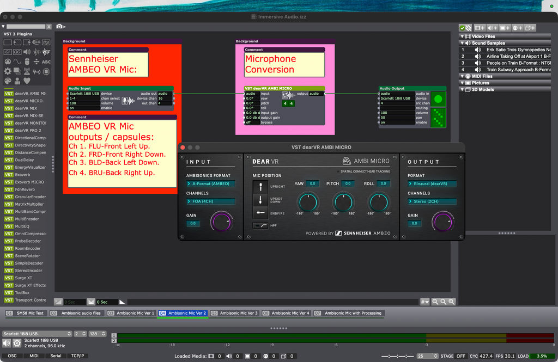The width and height of the screenshot is (558, 362).
Task: Switch to scene Q1 SM58 Mic Test
Action: point(25,314)
